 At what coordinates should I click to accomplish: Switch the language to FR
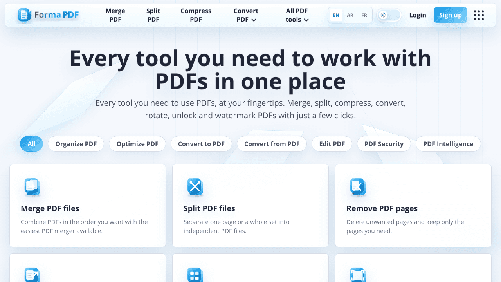[x=364, y=15]
